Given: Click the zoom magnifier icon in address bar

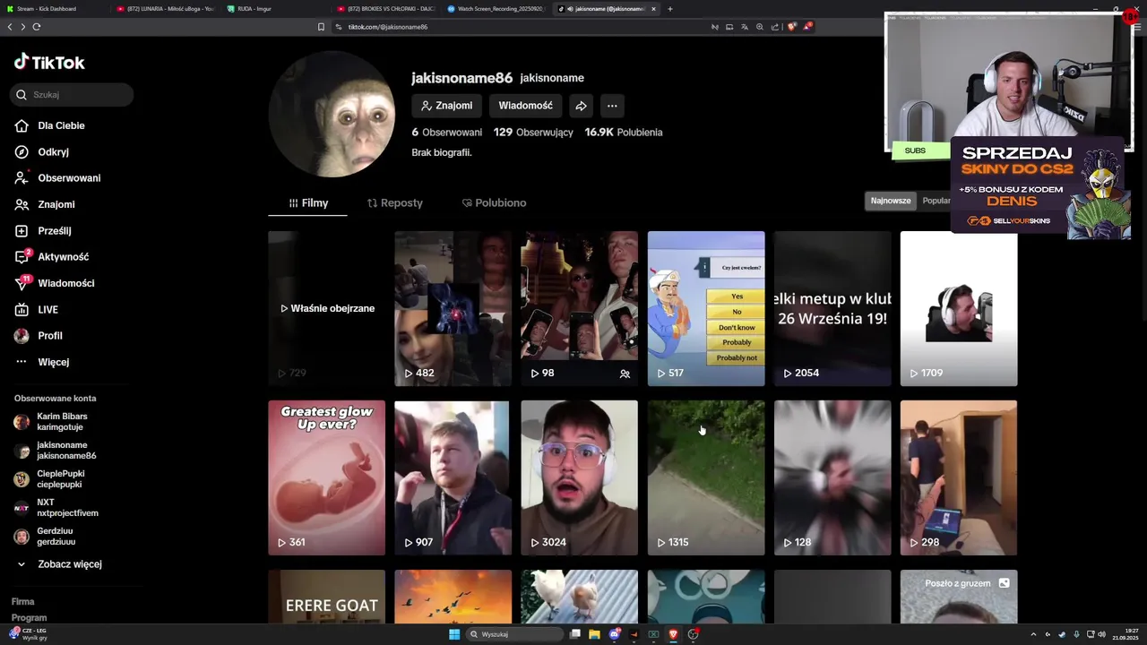Looking at the screenshot, I should pos(760,27).
